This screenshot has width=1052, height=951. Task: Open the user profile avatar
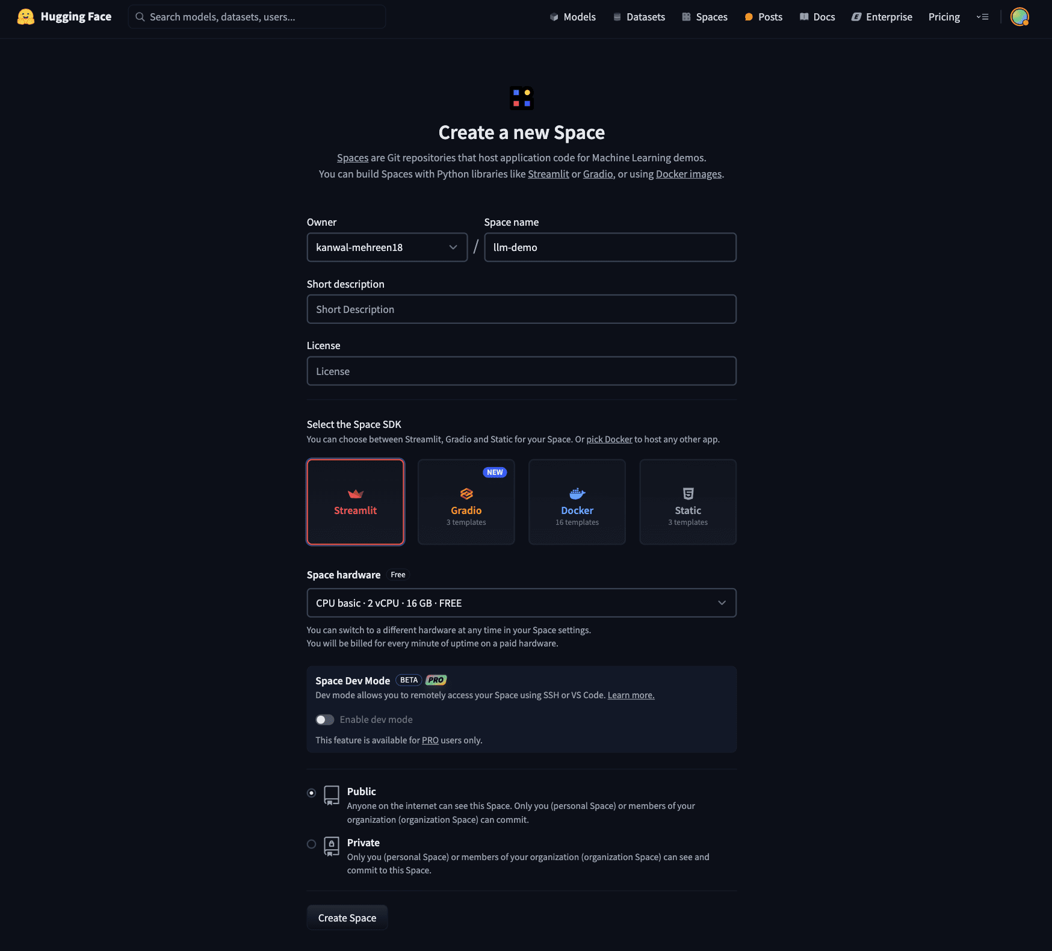click(x=1019, y=17)
